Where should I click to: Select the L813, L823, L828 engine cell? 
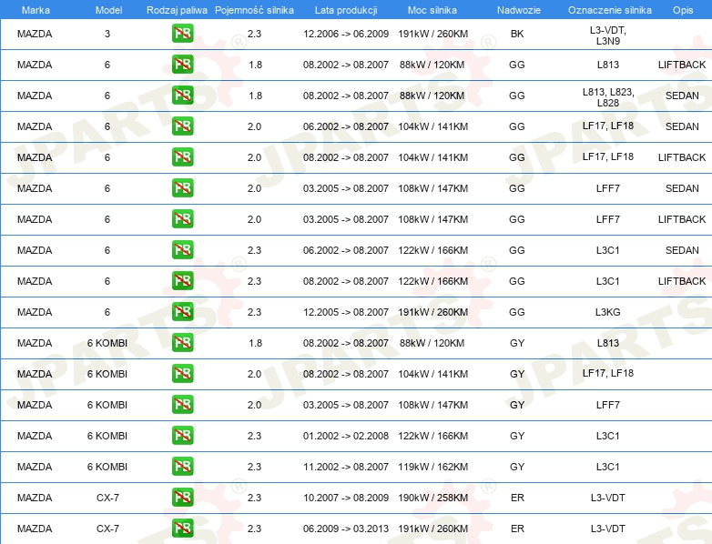pos(608,97)
